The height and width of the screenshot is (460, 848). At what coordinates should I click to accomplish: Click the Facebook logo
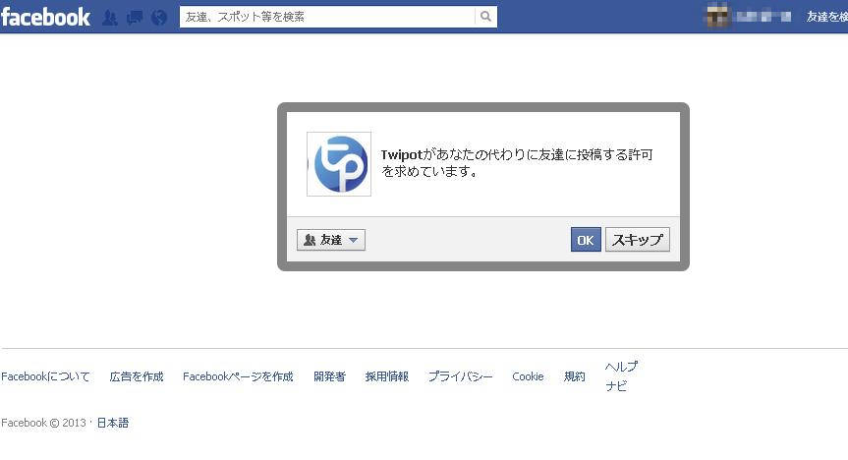[45, 17]
